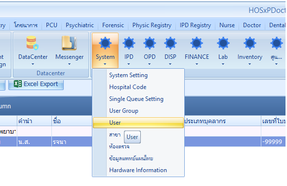Screen dimensions: 287x186
Task: Expand the DataCenter dropdown arrow
Action: 33,64
